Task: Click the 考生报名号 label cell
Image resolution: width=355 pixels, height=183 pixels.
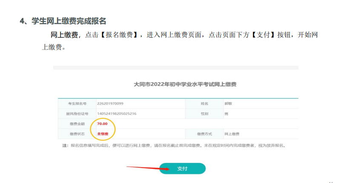Action: tap(77, 104)
